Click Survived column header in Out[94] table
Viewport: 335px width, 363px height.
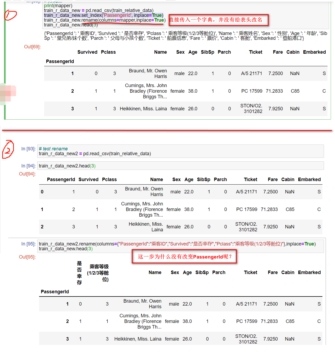pos(88,179)
